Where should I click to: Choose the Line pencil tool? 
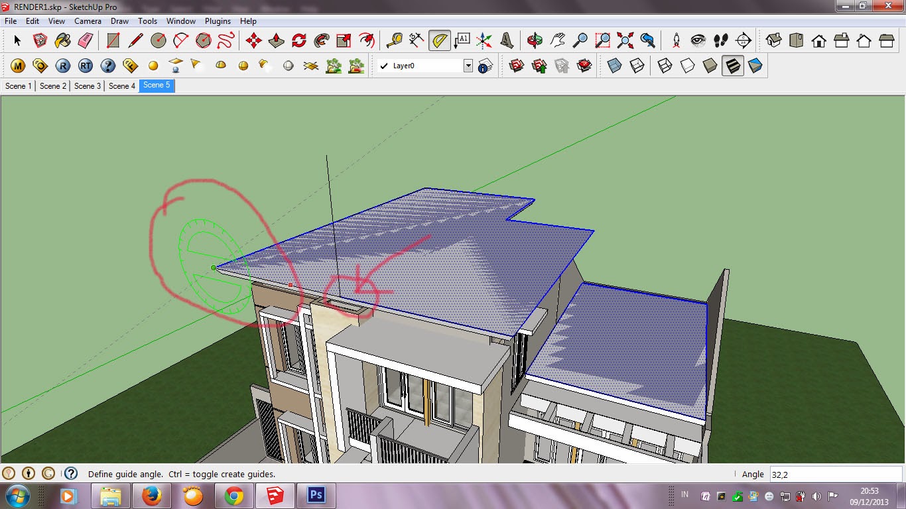coord(135,40)
